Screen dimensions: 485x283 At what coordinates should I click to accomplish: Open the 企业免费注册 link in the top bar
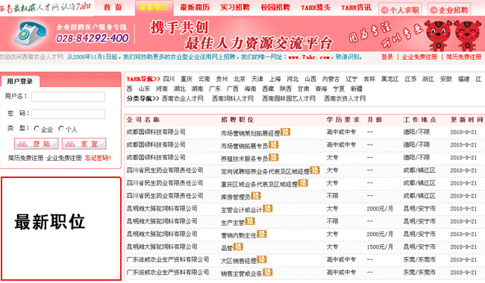419,57
